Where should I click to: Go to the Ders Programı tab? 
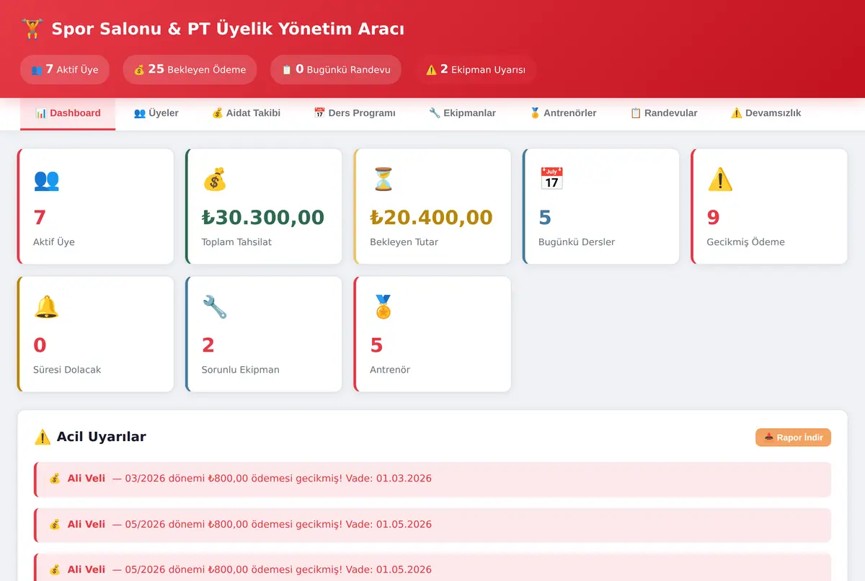tap(355, 113)
